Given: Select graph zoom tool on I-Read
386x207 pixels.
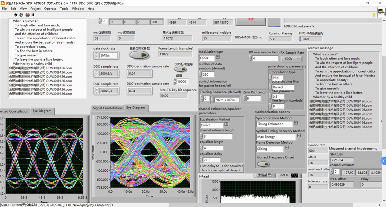Looking at the screenshot, I should tap(265, 175).
